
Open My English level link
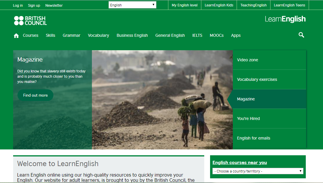(x=185, y=5)
